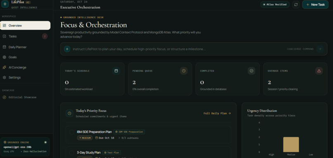
Task: Click the Test Plan tag
Action: [112, 153]
